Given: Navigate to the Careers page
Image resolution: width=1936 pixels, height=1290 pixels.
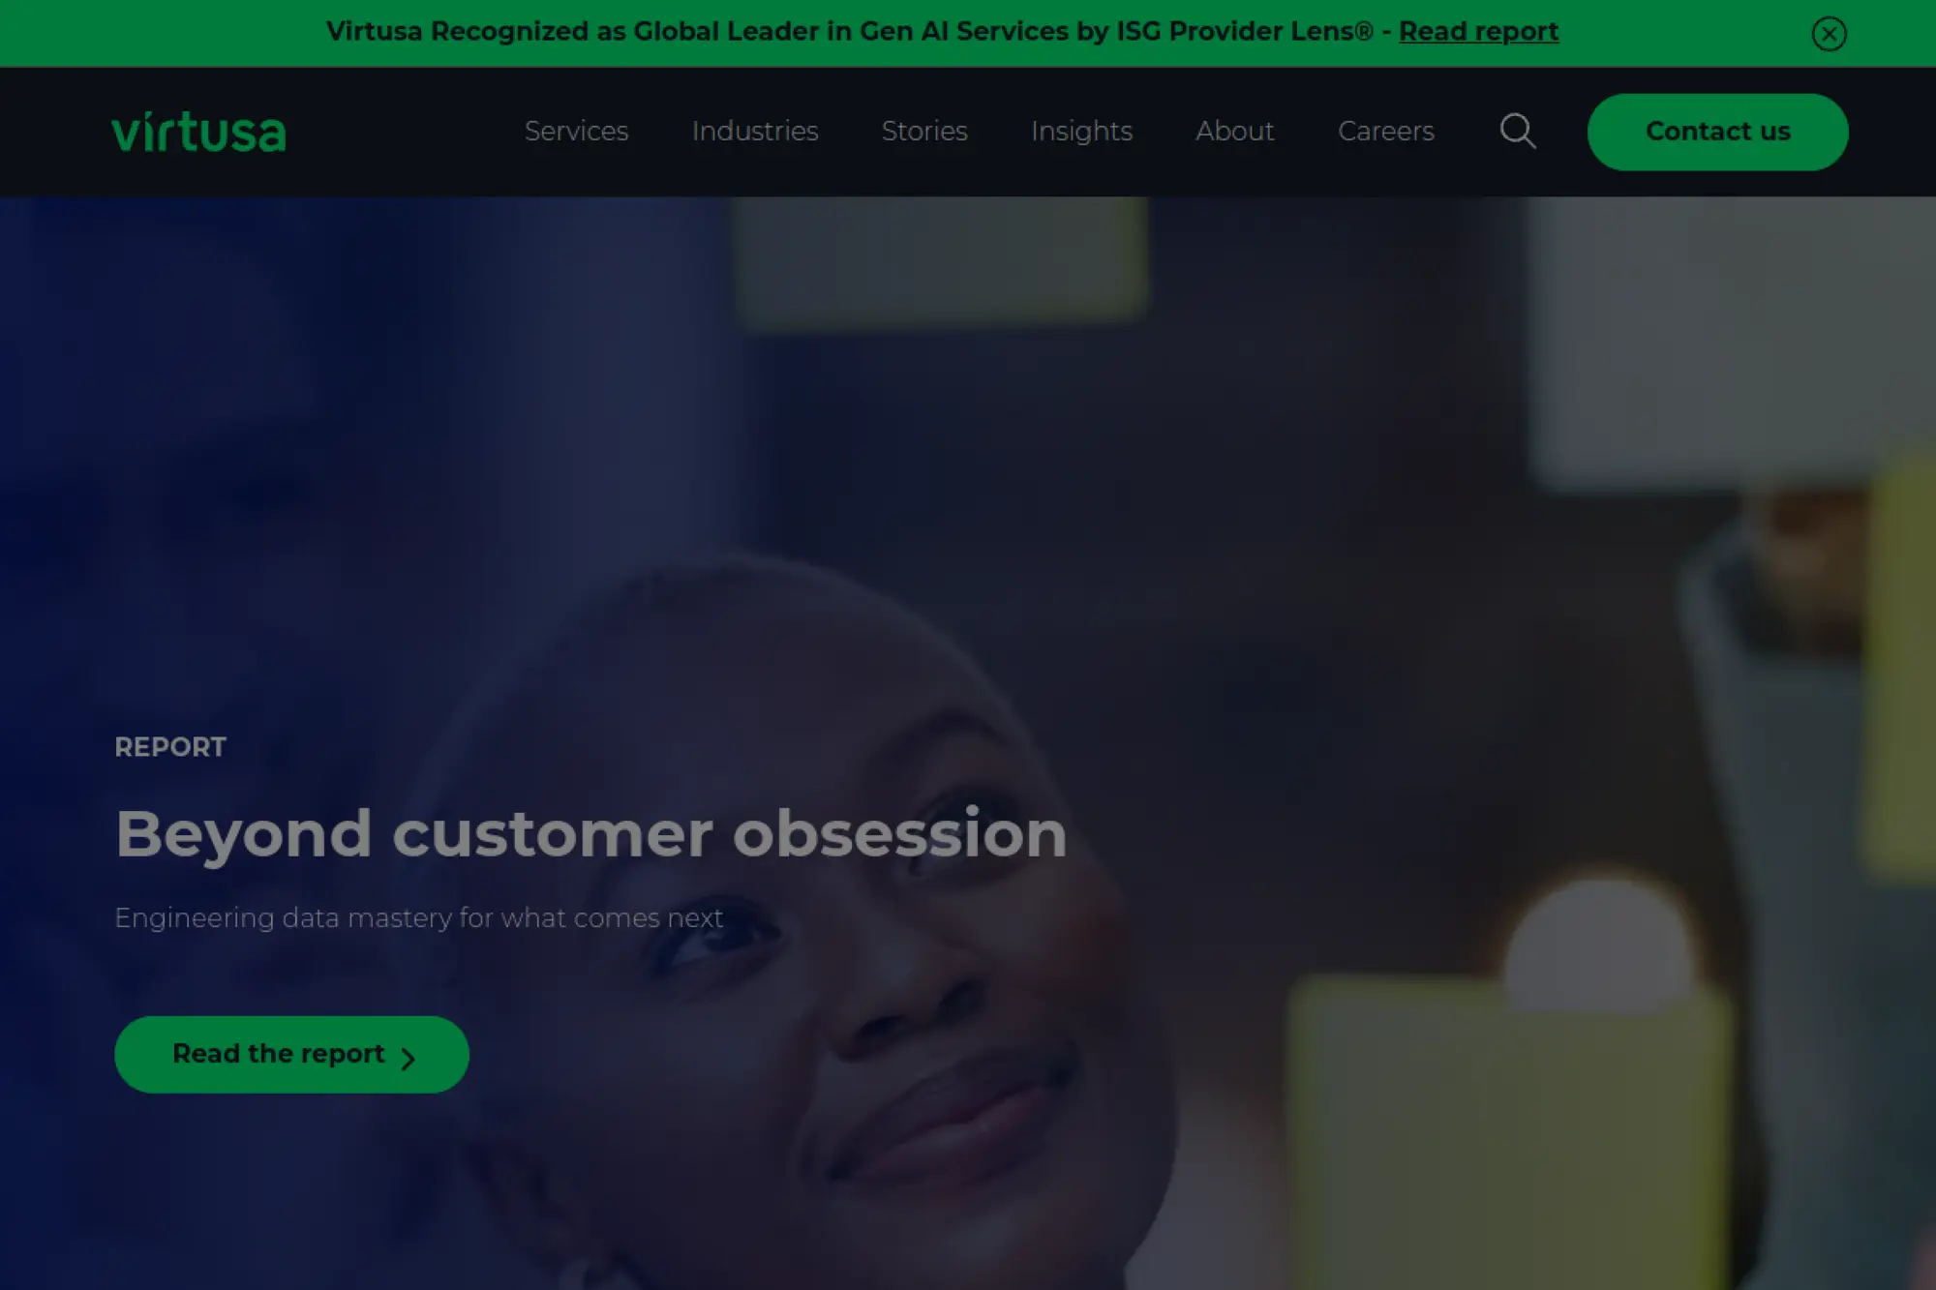Looking at the screenshot, I should click(x=1385, y=131).
